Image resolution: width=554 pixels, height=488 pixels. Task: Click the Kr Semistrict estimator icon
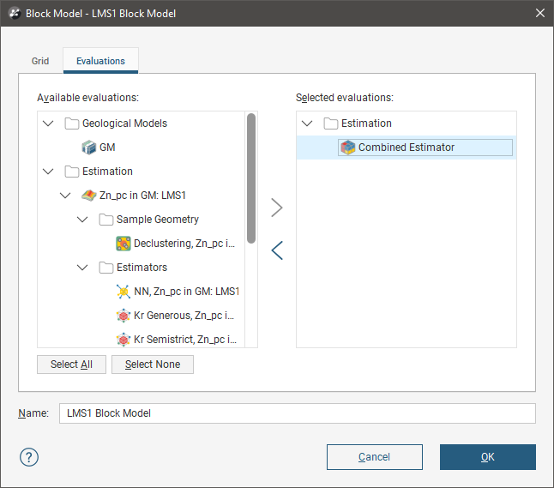click(123, 340)
